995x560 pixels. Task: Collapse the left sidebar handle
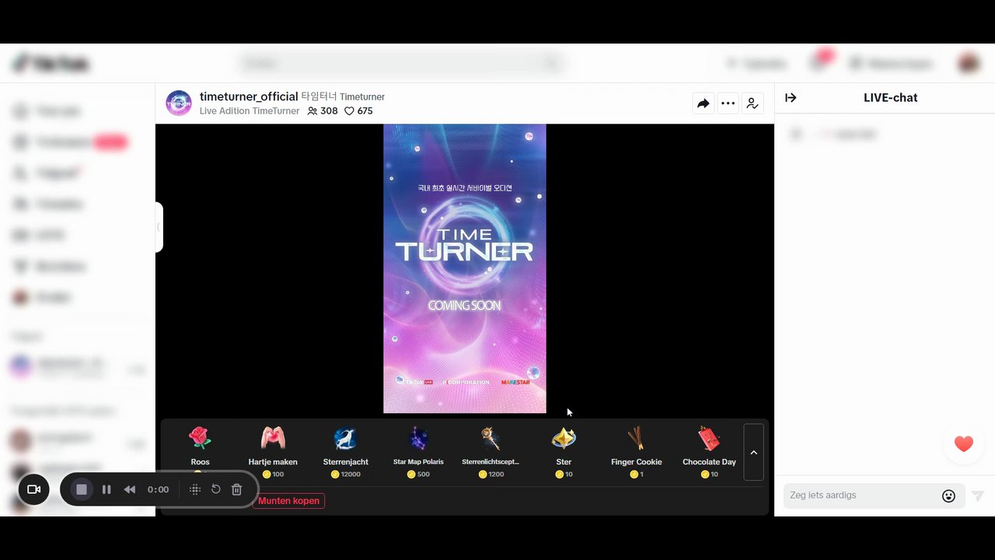pyautogui.click(x=159, y=227)
